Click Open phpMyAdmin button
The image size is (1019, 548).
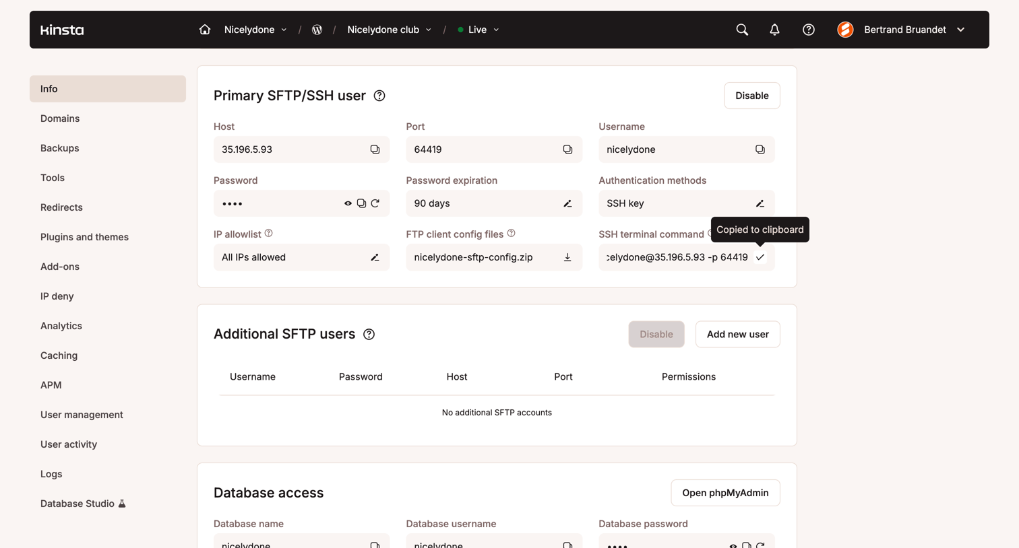click(725, 493)
